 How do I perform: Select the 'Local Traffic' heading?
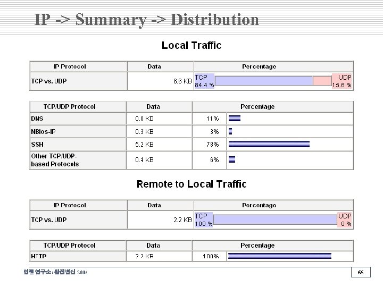[x=191, y=45]
